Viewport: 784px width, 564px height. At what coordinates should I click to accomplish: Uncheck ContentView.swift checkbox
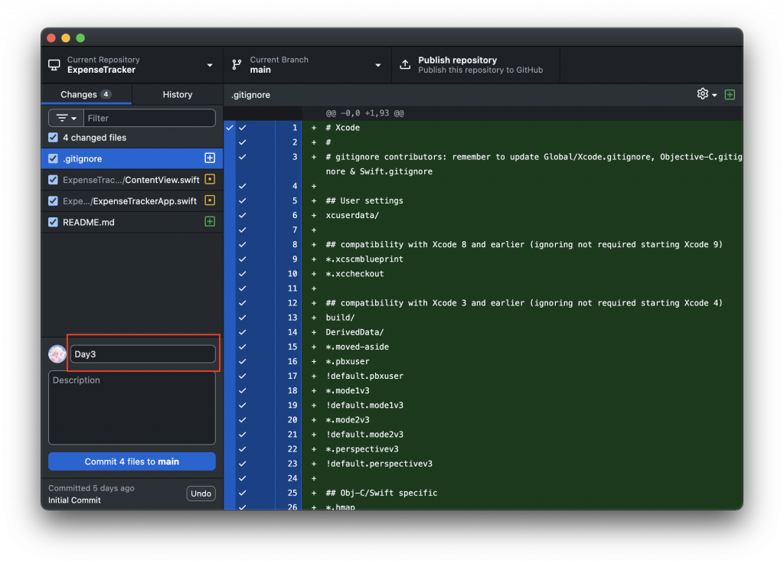[x=53, y=180]
